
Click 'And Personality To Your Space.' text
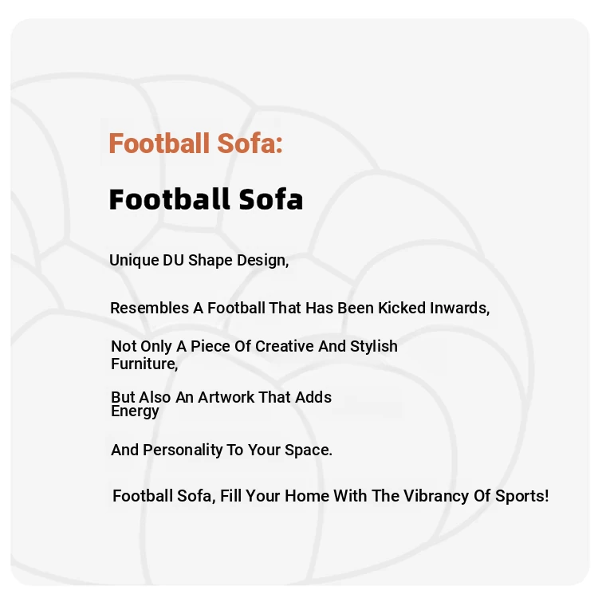[222, 450]
